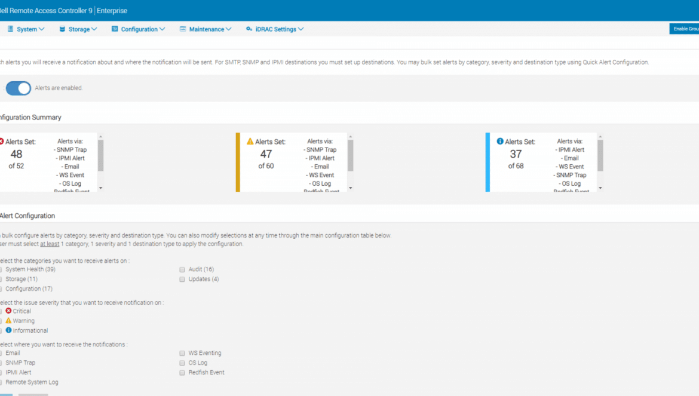
Task: Open the Maintenance menu
Action: pos(206,29)
